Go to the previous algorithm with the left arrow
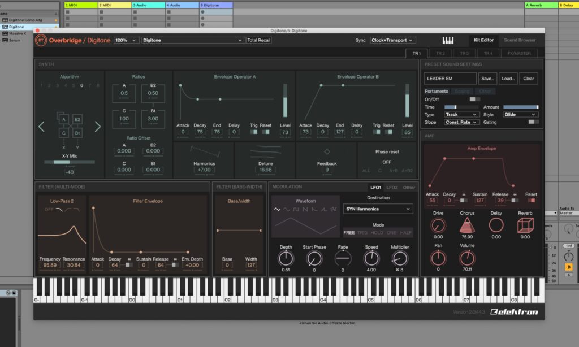The image size is (579, 347). [42, 127]
